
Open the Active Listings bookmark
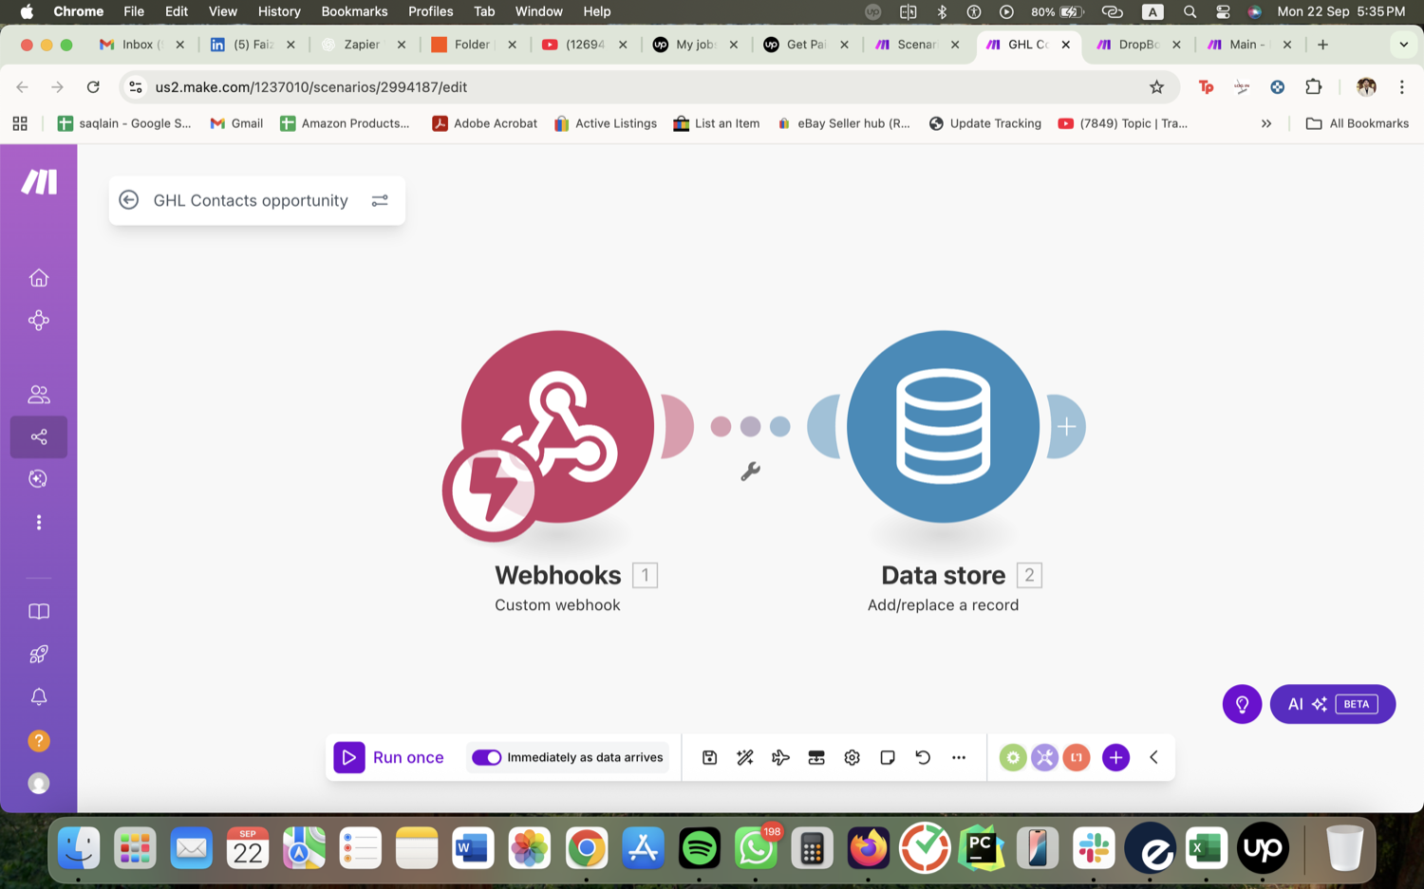[x=606, y=123]
